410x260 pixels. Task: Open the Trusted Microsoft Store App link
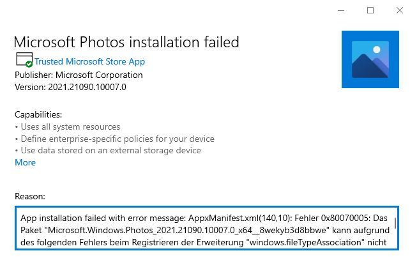click(89, 61)
